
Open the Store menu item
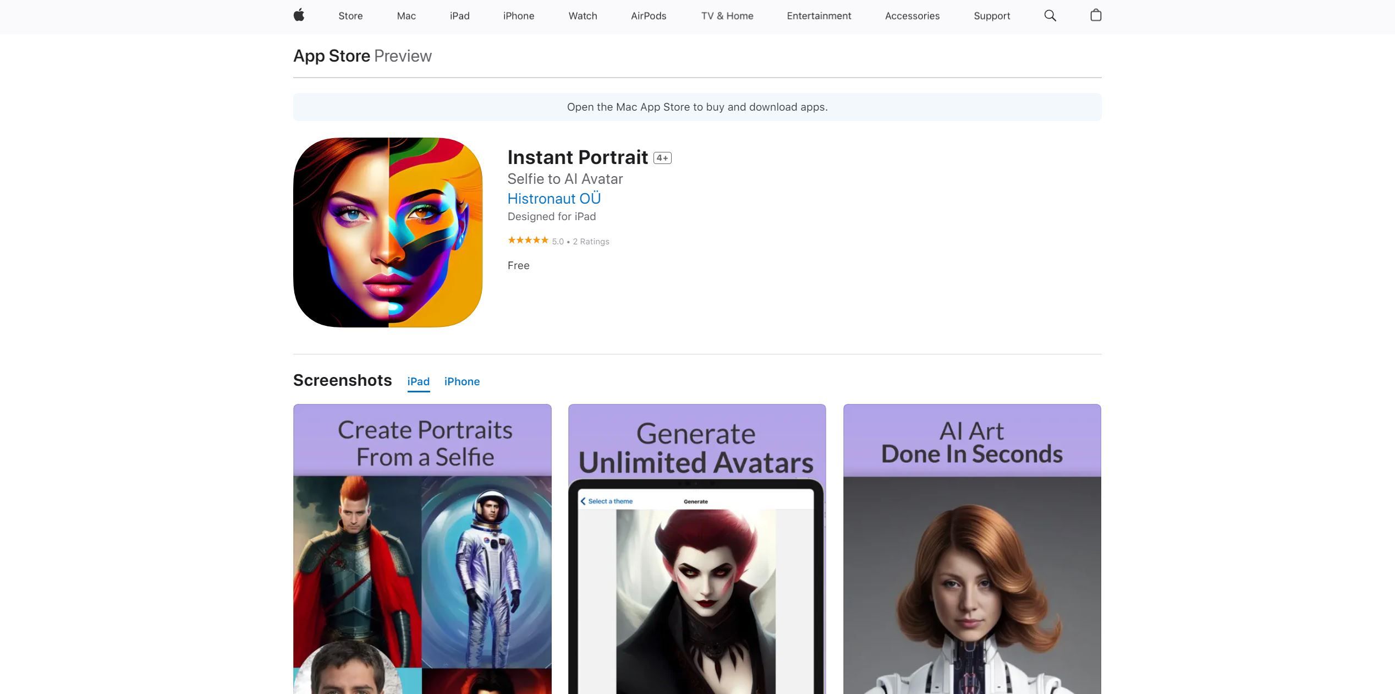pos(350,16)
